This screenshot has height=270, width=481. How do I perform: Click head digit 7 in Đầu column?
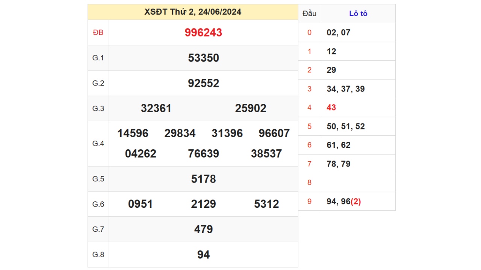(310, 164)
